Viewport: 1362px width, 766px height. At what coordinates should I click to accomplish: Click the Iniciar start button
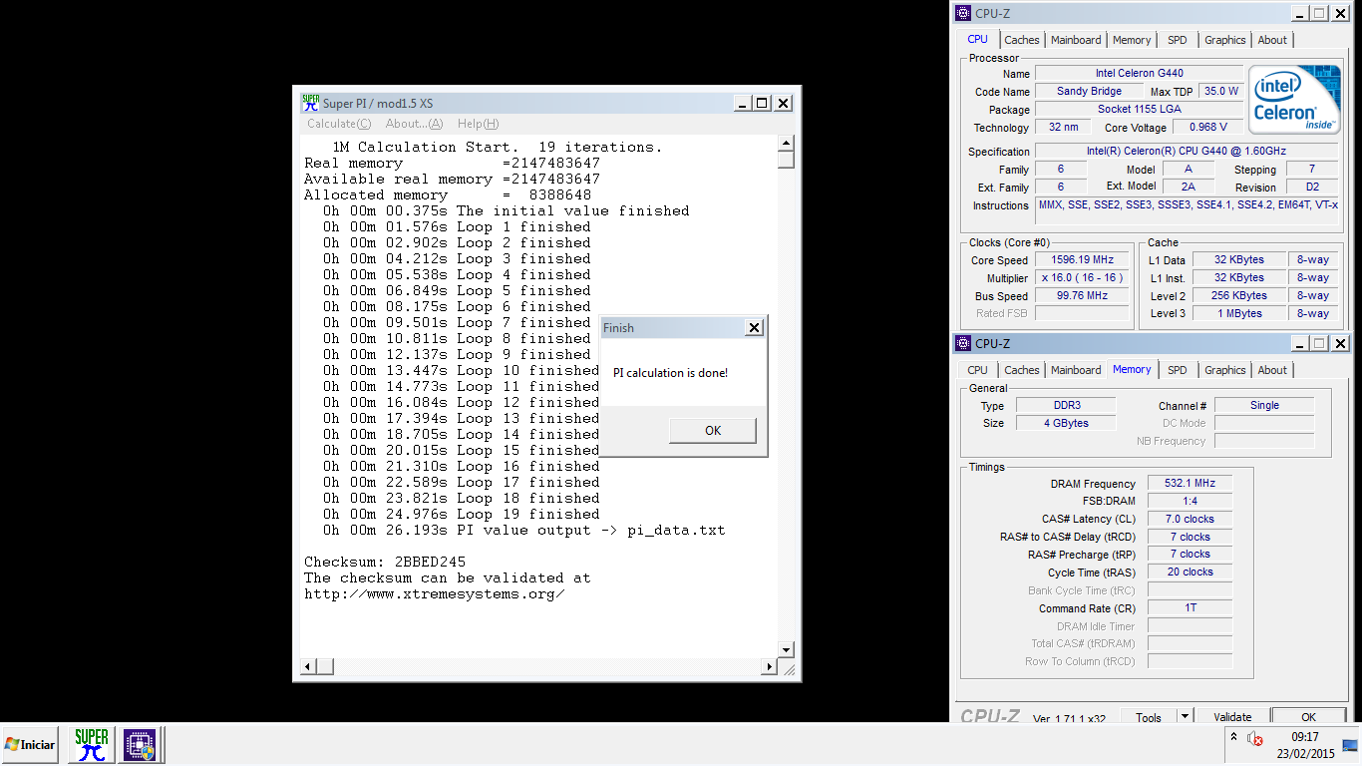[x=30, y=745]
